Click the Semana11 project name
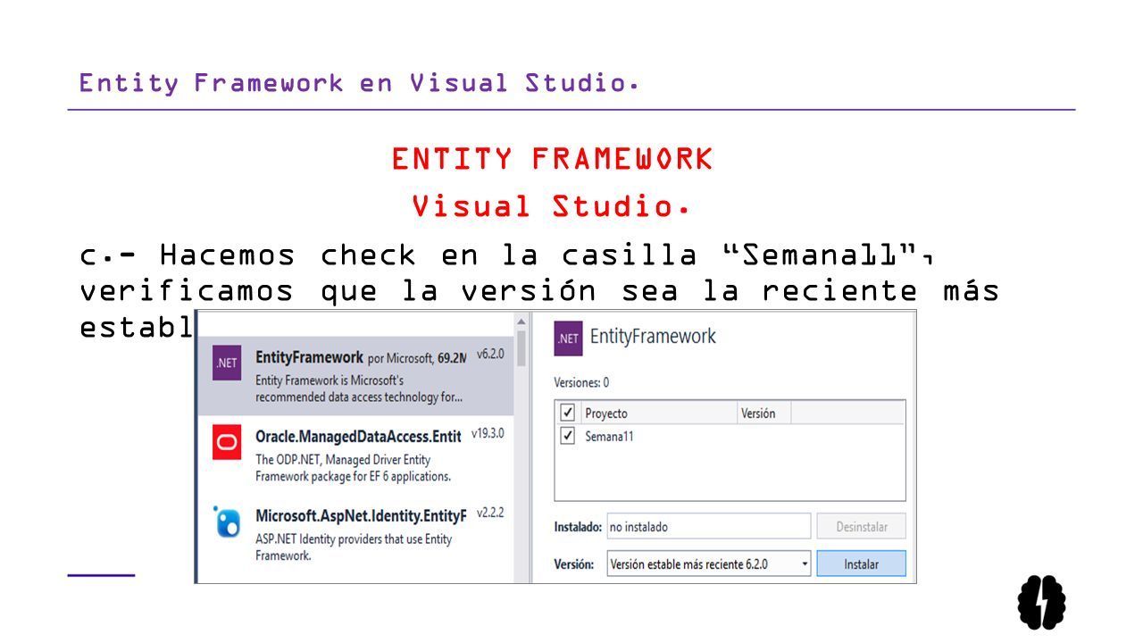The height and width of the screenshot is (643, 1143). click(609, 437)
